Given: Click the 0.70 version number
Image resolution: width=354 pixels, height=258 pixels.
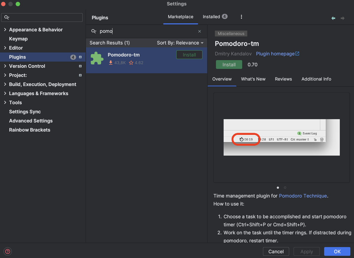Looking at the screenshot, I should point(253,65).
